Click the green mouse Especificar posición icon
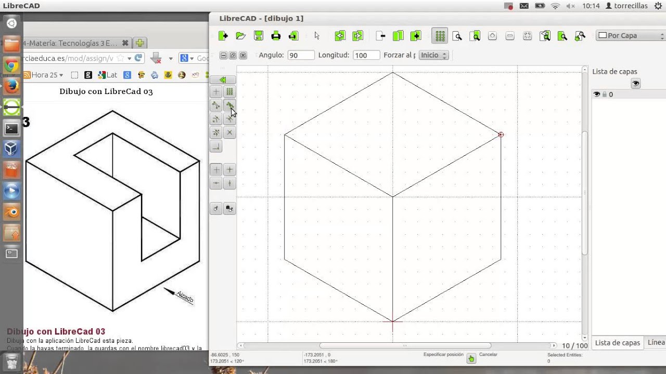 (x=471, y=358)
